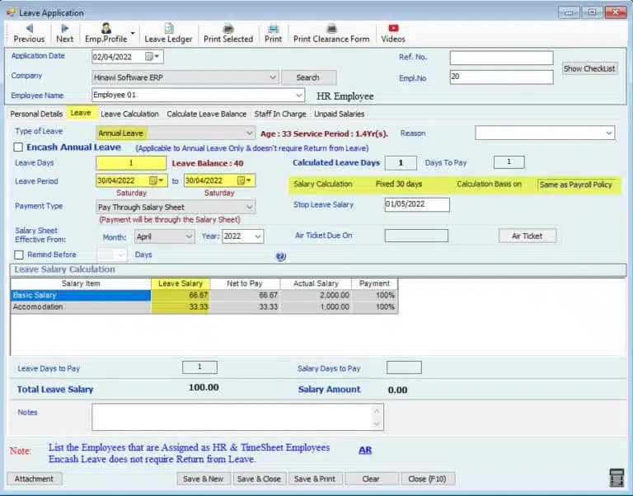Go to Previous leave record

pyautogui.click(x=29, y=33)
